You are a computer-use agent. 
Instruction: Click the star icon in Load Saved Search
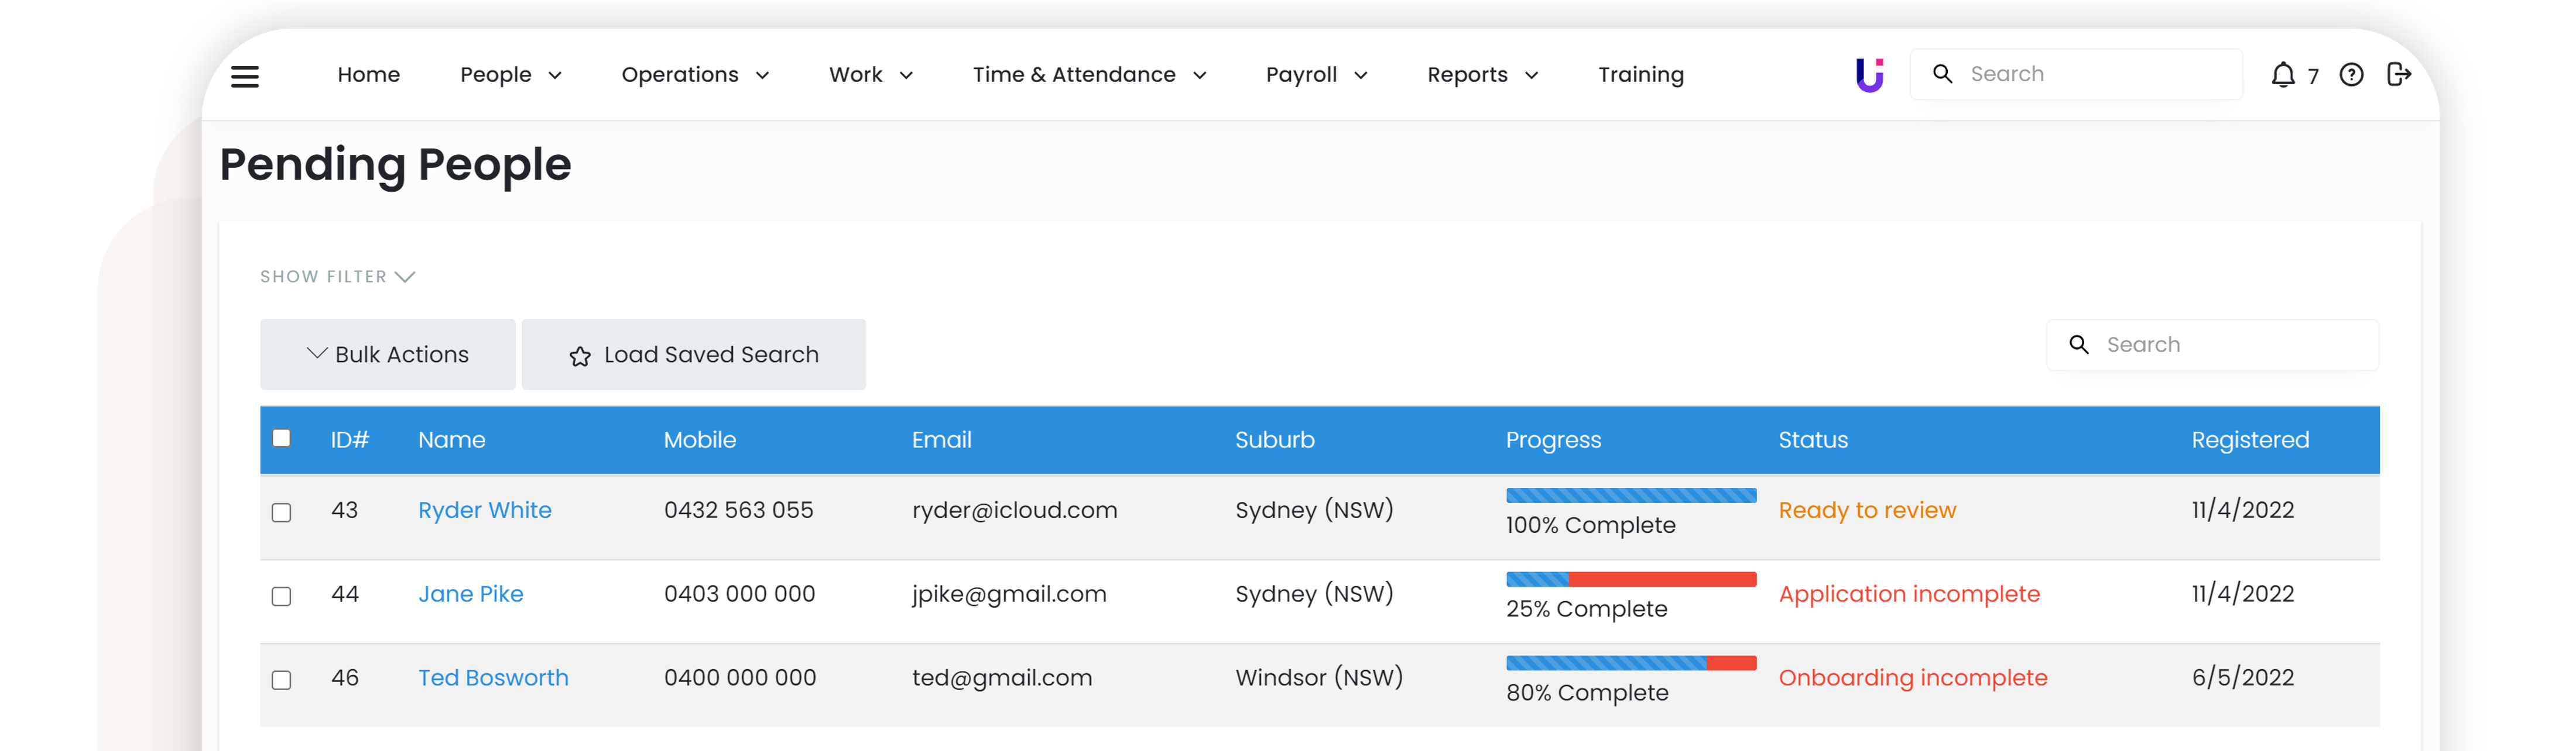point(580,357)
